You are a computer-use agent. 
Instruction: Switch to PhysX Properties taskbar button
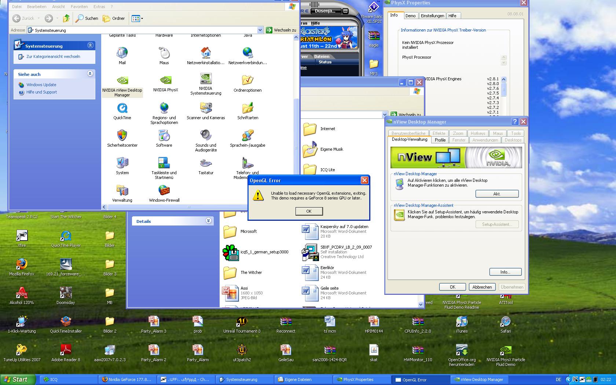[362, 379]
